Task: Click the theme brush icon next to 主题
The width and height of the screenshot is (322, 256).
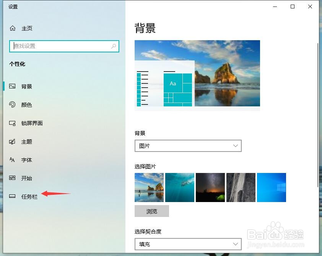Action: coord(12,142)
